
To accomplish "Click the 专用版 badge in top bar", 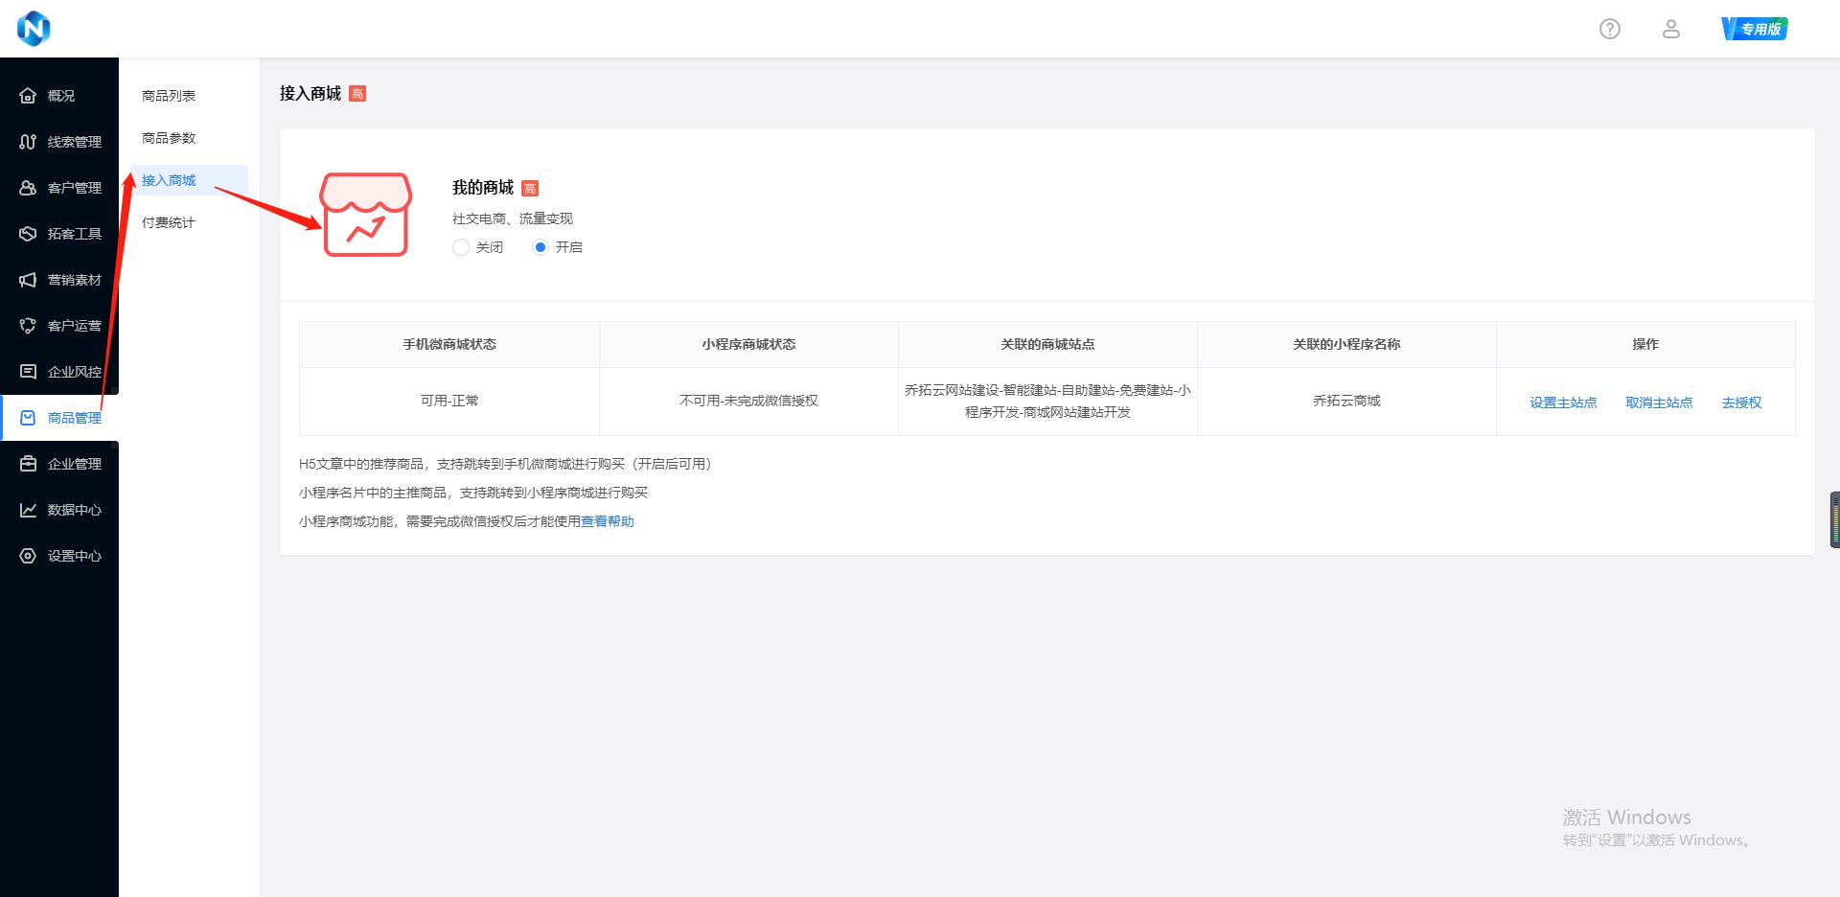I will (1755, 28).
